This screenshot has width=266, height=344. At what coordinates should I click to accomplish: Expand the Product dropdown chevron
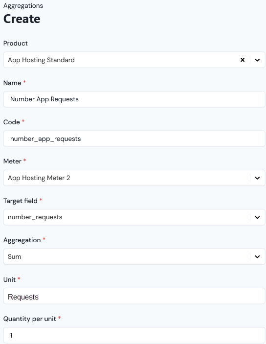coord(257,60)
